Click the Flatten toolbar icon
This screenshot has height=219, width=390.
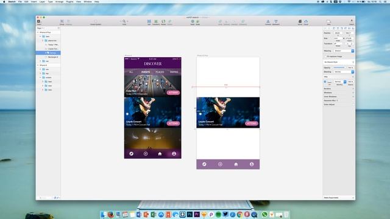pos(169,22)
